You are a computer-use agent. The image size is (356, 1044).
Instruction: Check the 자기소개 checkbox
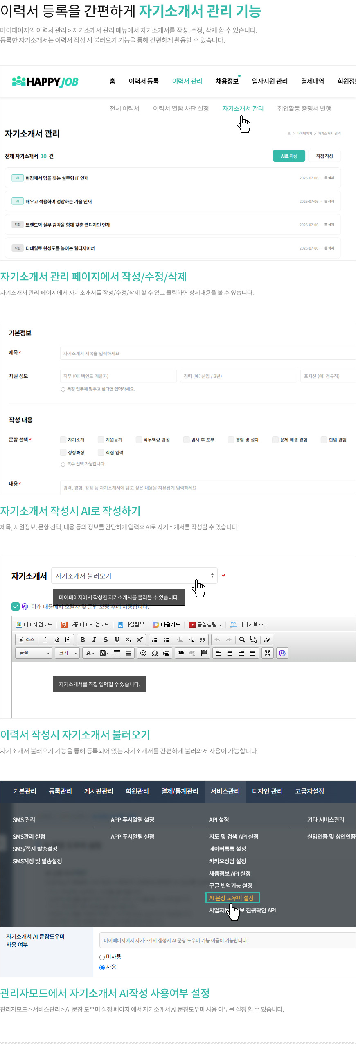tap(63, 440)
